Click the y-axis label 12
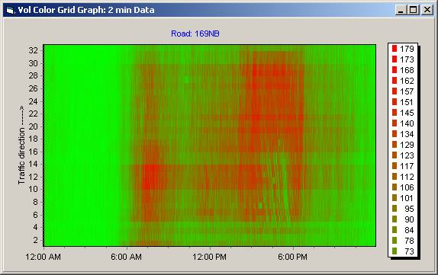This screenshot has height=275, width=438. (x=33, y=177)
